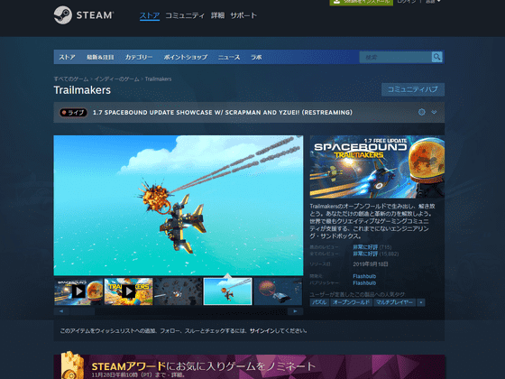Click the パズル tag
Screen dimensions: 505x379
pos(319,302)
